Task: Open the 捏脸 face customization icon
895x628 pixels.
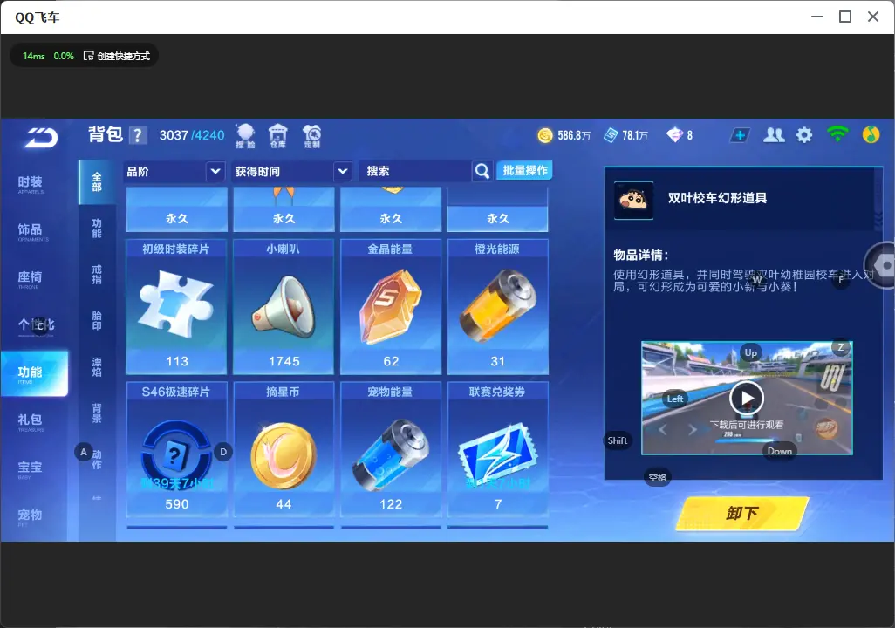Action: pos(245,136)
